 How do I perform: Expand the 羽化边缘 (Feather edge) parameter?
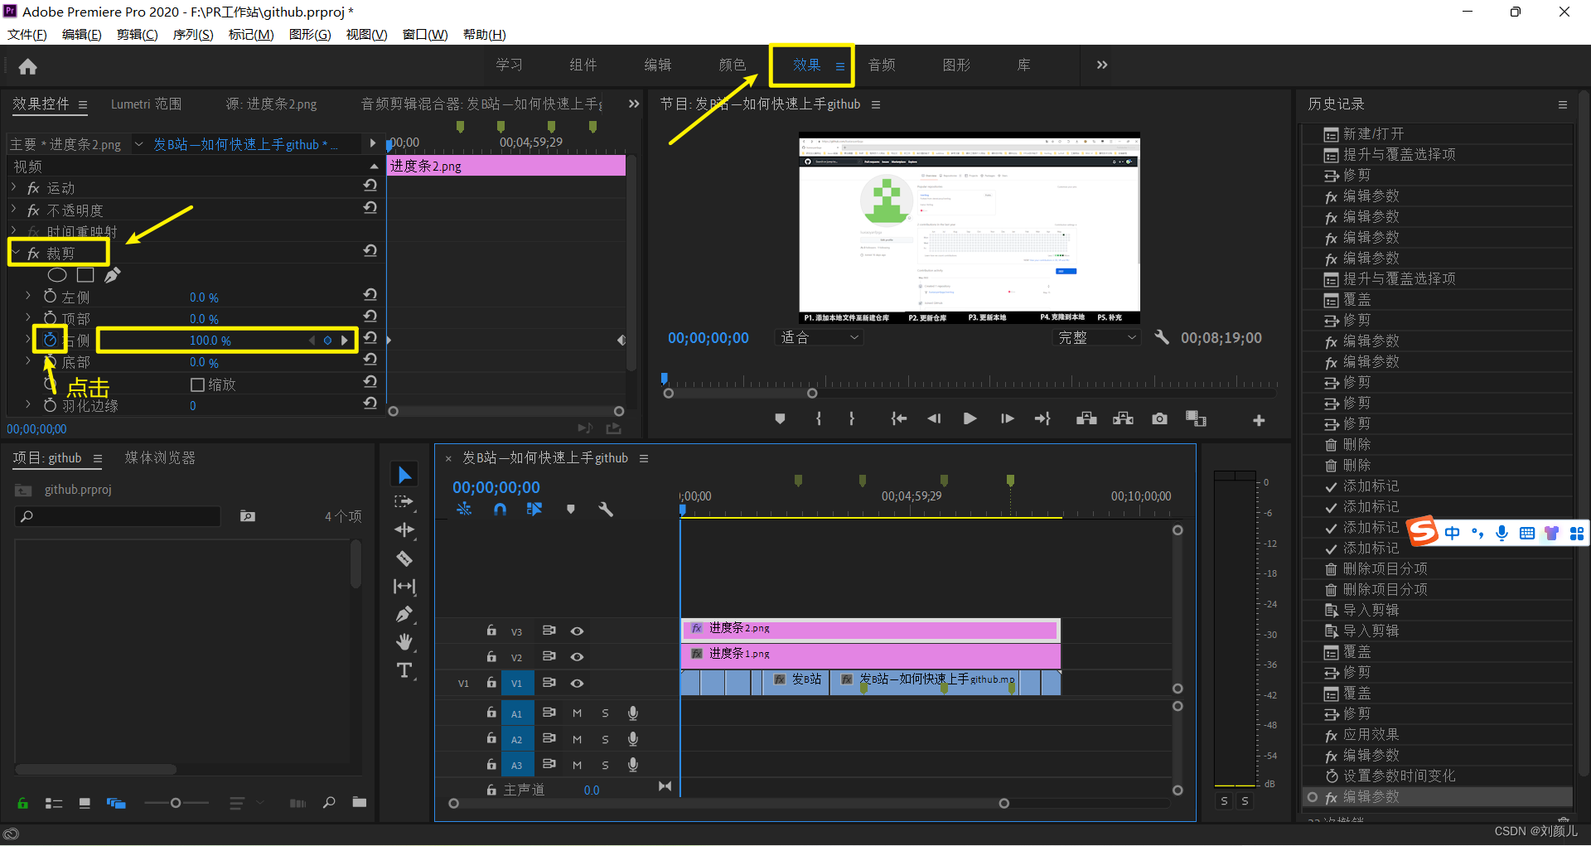pyautogui.click(x=28, y=404)
